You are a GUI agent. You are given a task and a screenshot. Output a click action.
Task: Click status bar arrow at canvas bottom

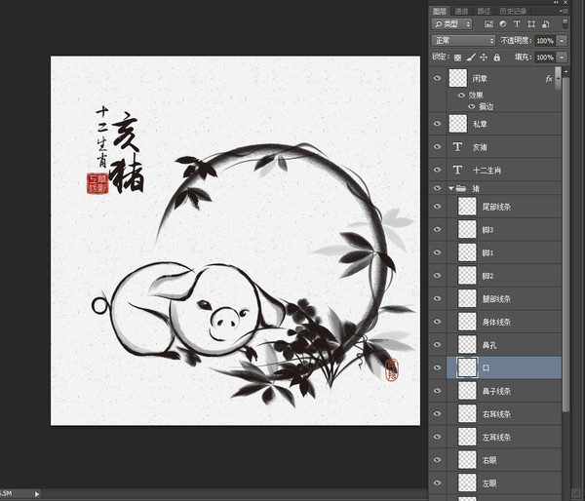coord(37,494)
